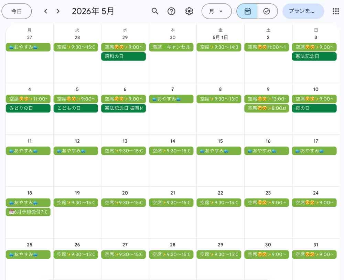
Task: Open 6月予約受付 event on the 18th
Action: point(28,212)
